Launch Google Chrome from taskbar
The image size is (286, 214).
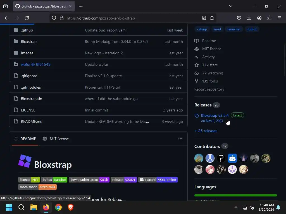pos(58,207)
